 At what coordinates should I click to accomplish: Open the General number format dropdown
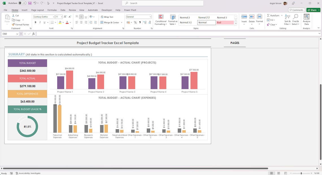(150, 16)
